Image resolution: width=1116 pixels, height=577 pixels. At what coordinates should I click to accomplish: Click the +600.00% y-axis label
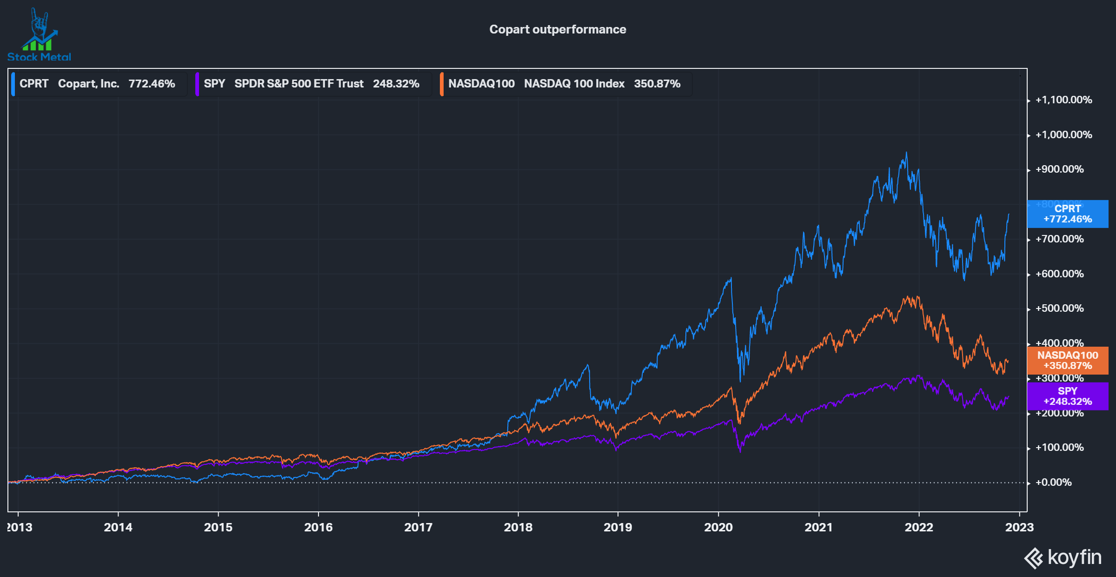point(1059,274)
